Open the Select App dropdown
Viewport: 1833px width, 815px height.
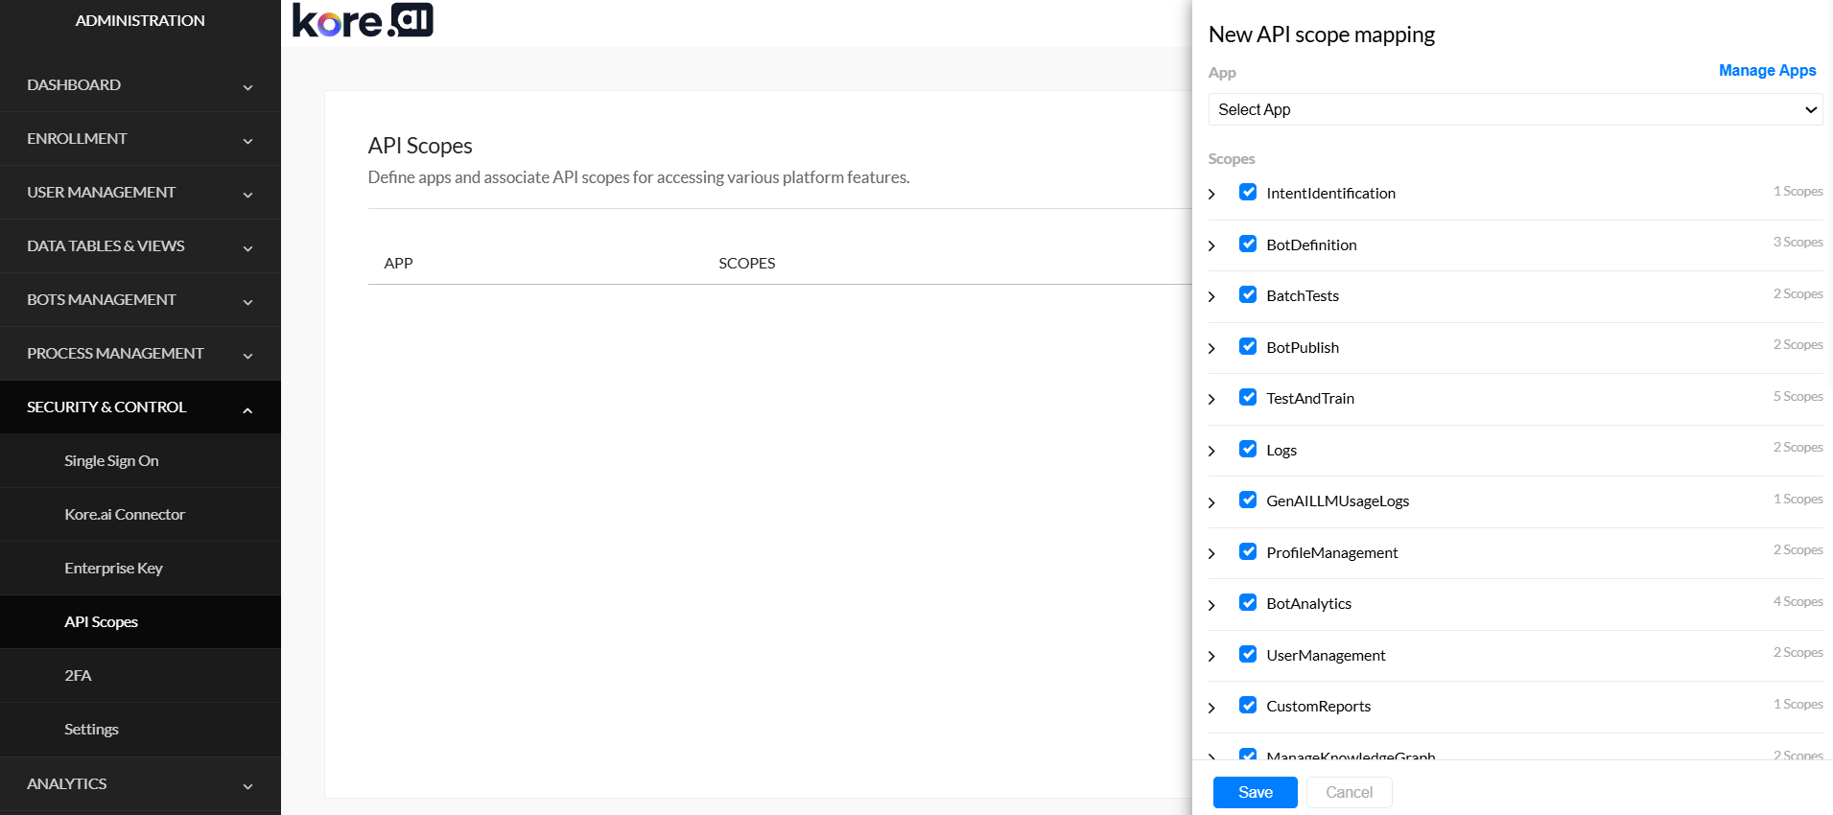tap(1515, 109)
